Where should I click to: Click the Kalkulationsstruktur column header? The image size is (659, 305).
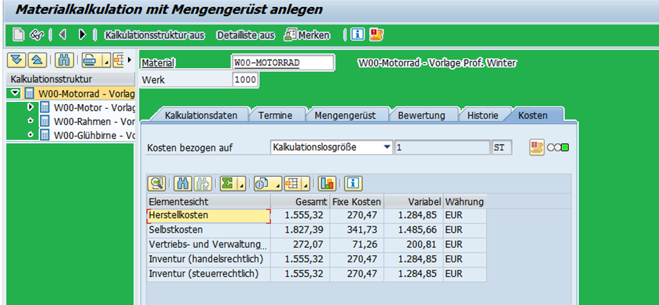(x=70, y=79)
